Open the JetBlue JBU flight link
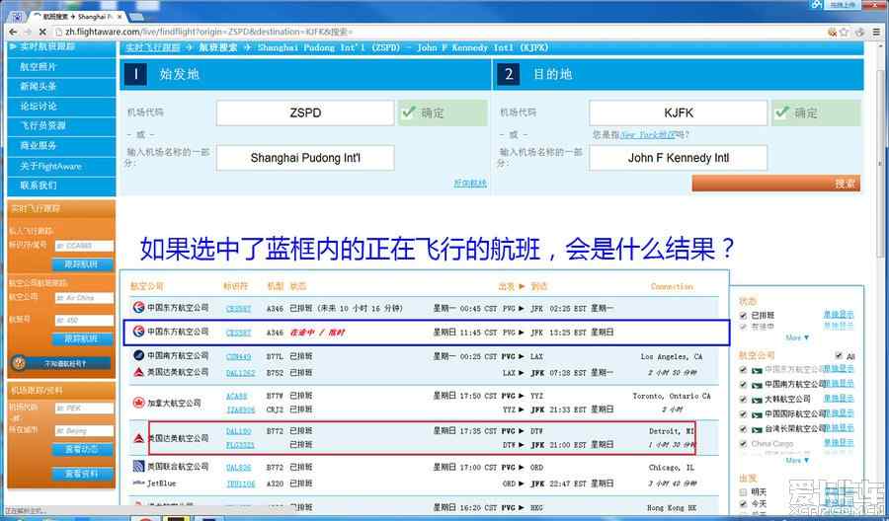Viewport: 889px width, 521px height. 241,484
